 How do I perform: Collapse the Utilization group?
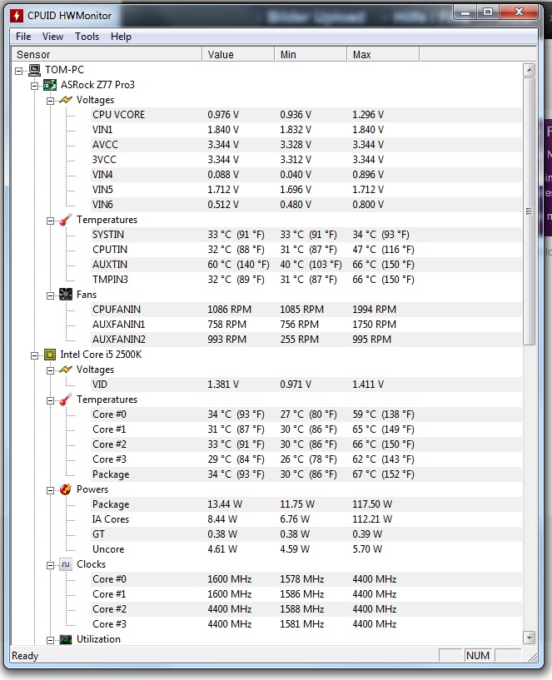(x=50, y=640)
